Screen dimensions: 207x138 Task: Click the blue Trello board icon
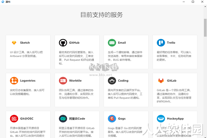(x=161, y=43)
